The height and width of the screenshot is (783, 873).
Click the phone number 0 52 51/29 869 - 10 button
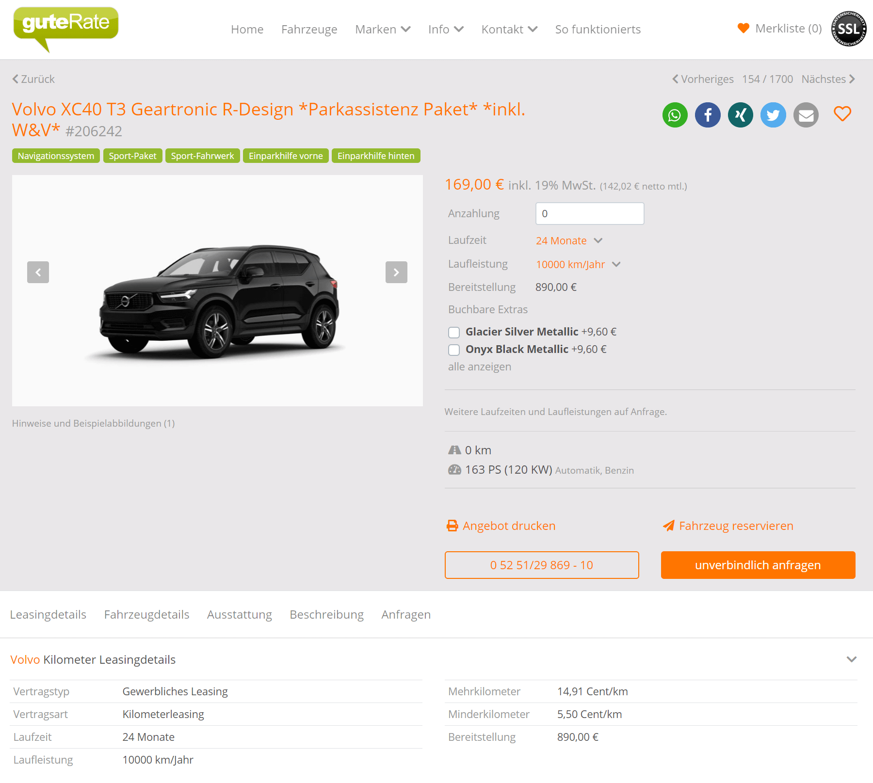[542, 565]
